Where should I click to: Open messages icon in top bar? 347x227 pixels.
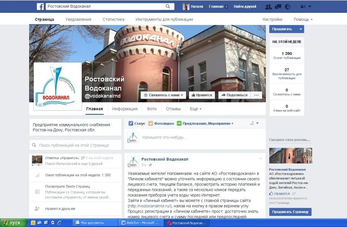(x=278, y=7)
